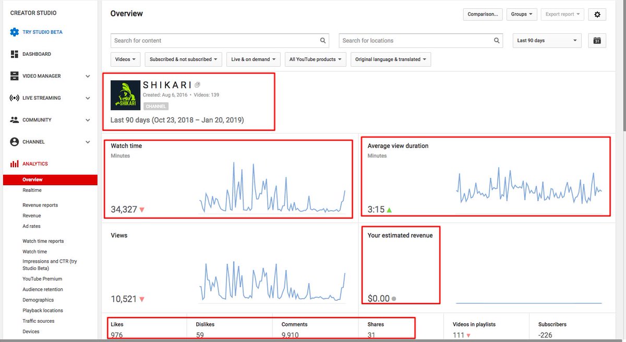Open Playback locations report
This screenshot has width=626, height=342.
tap(43, 311)
